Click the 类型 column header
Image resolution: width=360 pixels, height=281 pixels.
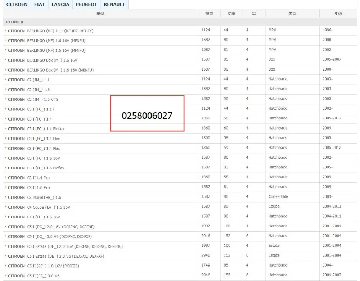tap(292, 14)
